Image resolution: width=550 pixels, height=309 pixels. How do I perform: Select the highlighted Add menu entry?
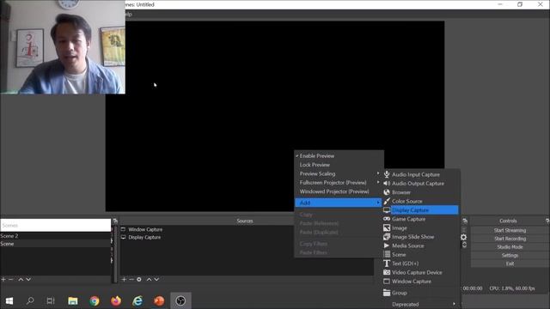click(x=339, y=203)
